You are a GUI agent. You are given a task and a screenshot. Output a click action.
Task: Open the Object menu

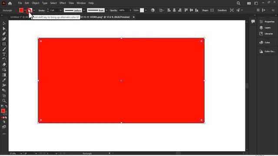(36, 3)
